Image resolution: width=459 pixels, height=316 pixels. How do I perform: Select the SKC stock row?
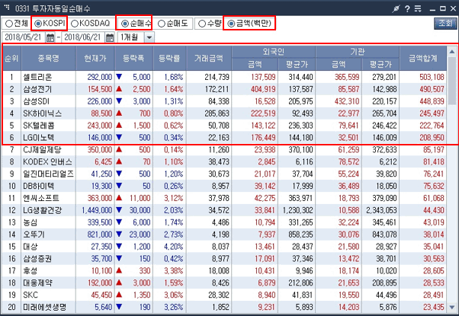[x=225, y=295]
